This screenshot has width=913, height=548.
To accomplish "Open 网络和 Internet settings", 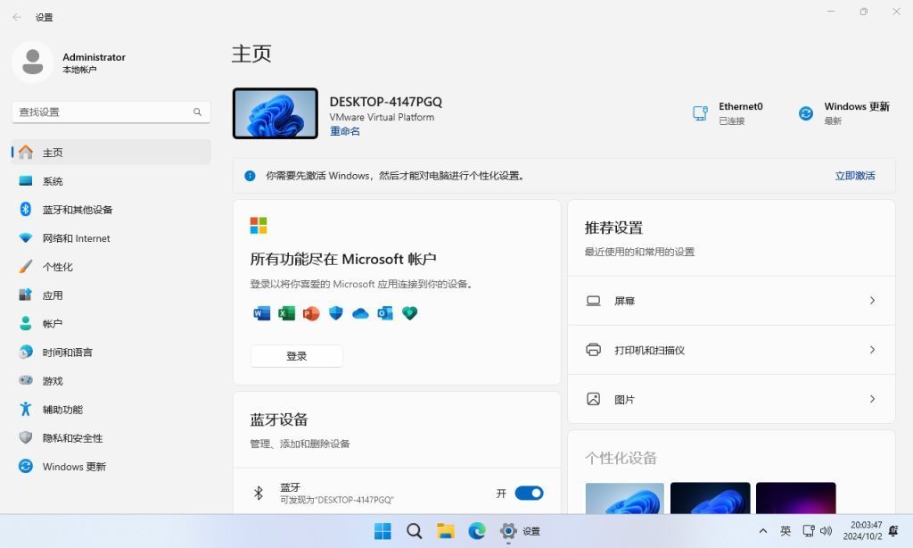I will pos(75,237).
